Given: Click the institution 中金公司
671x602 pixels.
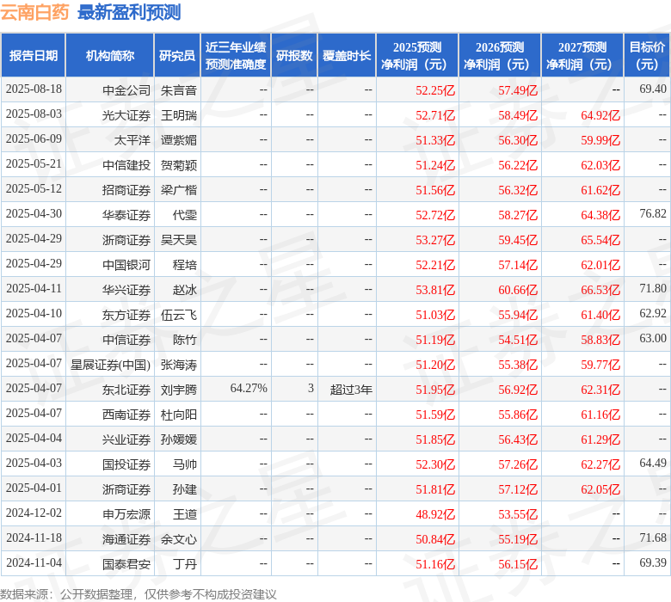Looking at the screenshot, I should (x=126, y=89).
